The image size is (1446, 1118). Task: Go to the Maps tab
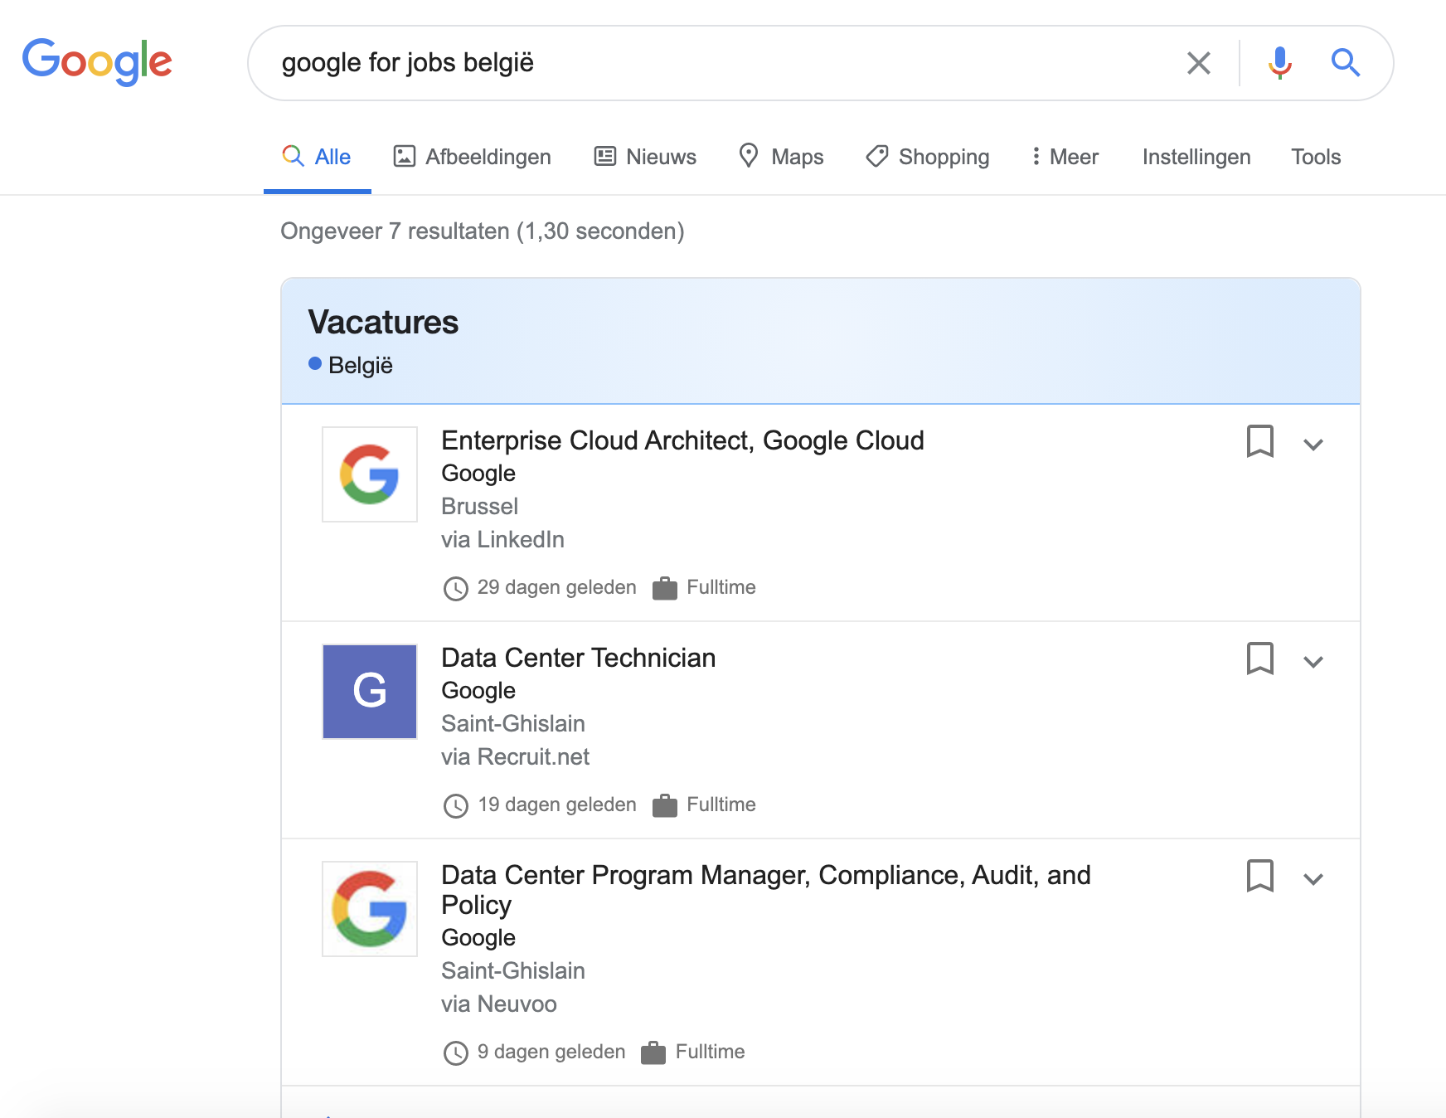(x=781, y=157)
